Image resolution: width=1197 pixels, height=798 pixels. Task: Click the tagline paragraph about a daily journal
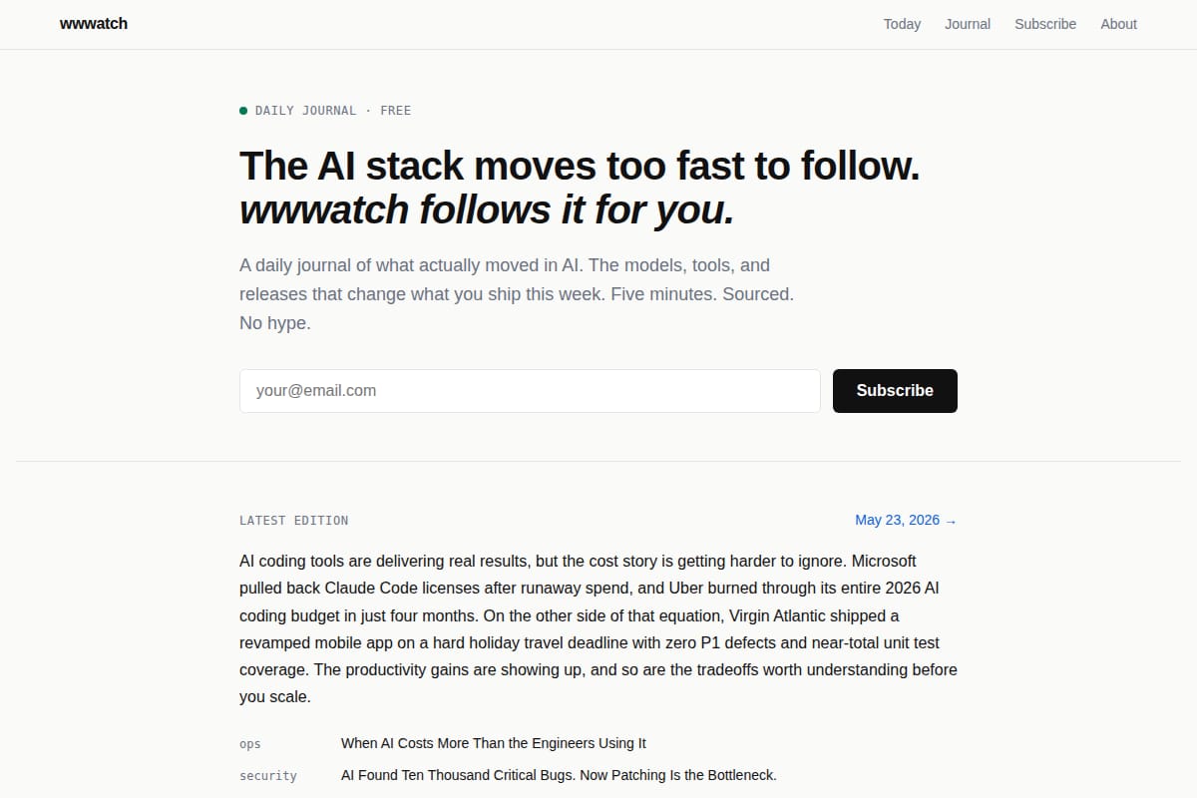click(517, 294)
